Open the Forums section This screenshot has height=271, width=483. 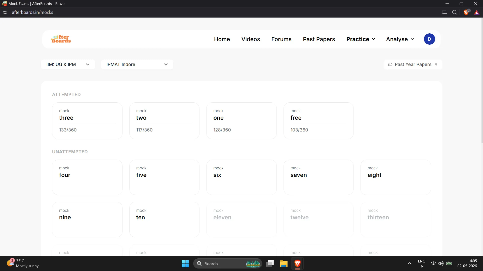coord(281,39)
